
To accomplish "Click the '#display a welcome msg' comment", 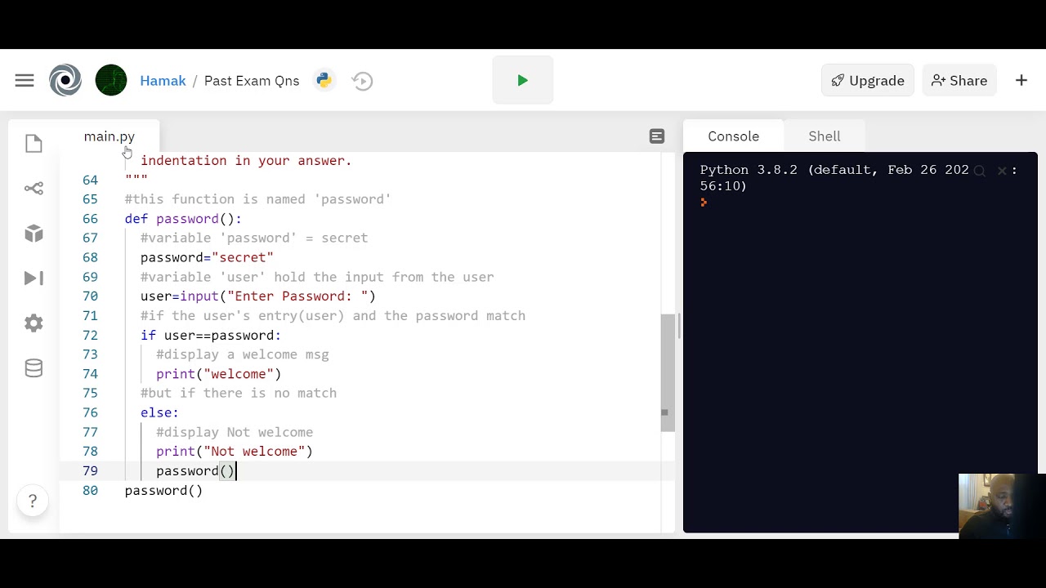I will (x=243, y=354).
